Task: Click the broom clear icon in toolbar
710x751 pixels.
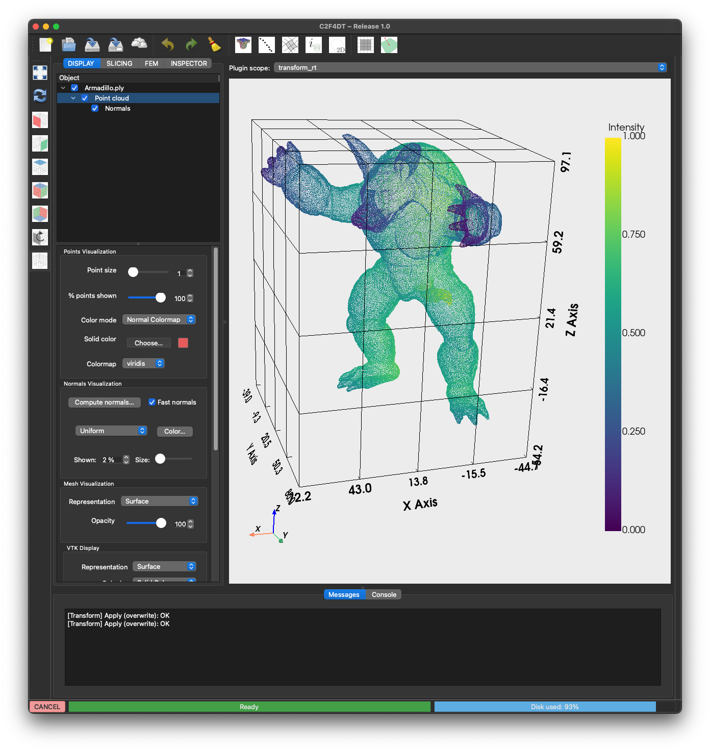Action: [215, 45]
